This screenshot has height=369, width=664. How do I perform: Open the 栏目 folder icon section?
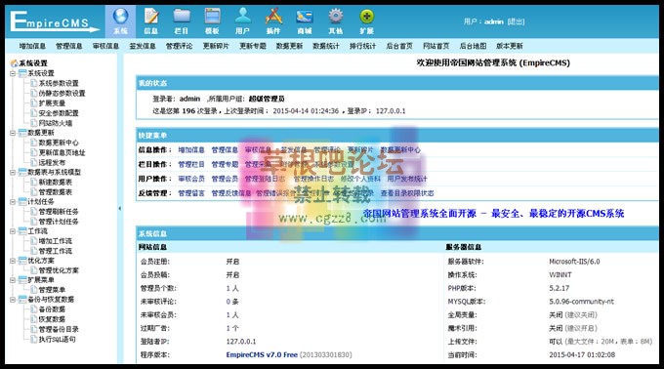[182, 21]
